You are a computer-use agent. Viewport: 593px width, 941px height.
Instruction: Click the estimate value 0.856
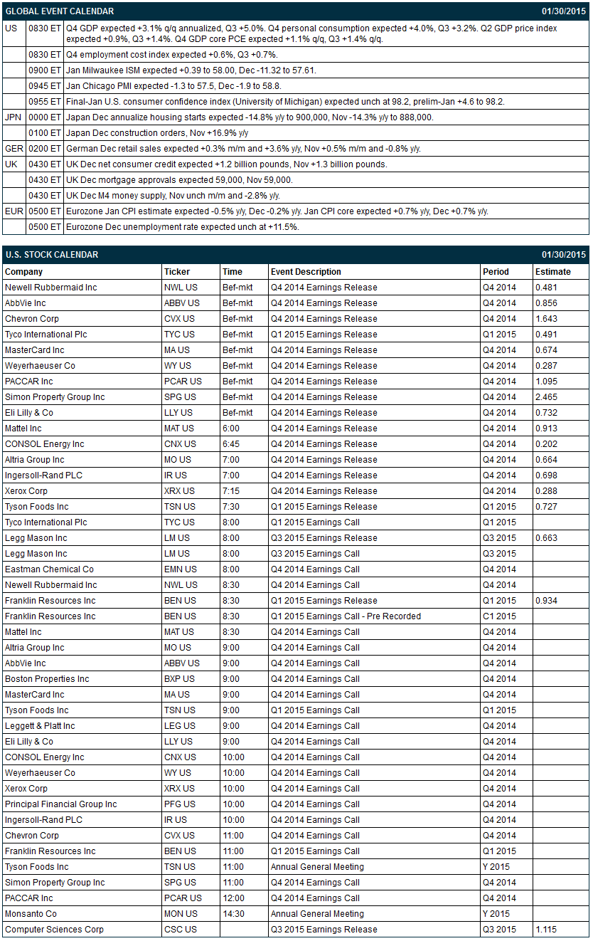(547, 303)
